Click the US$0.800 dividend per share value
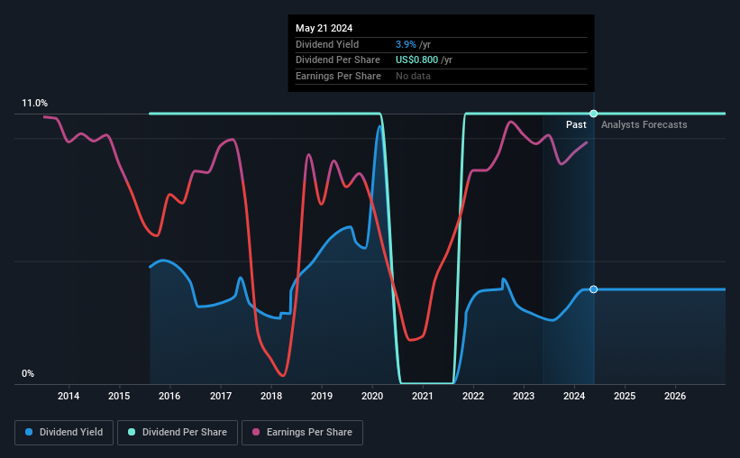This screenshot has height=458, width=740. 416,60
